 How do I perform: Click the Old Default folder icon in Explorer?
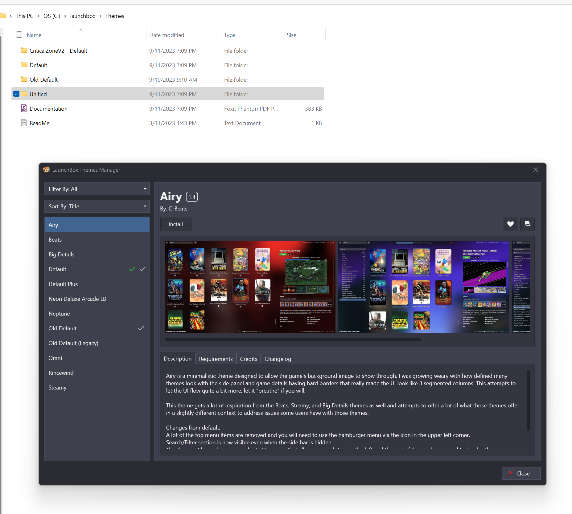pos(24,79)
